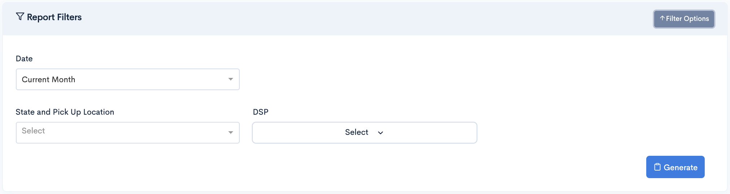This screenshot has height=194, width=730.
Task: Generate the report
Action: pyautogui.click(x=675, y=167)
